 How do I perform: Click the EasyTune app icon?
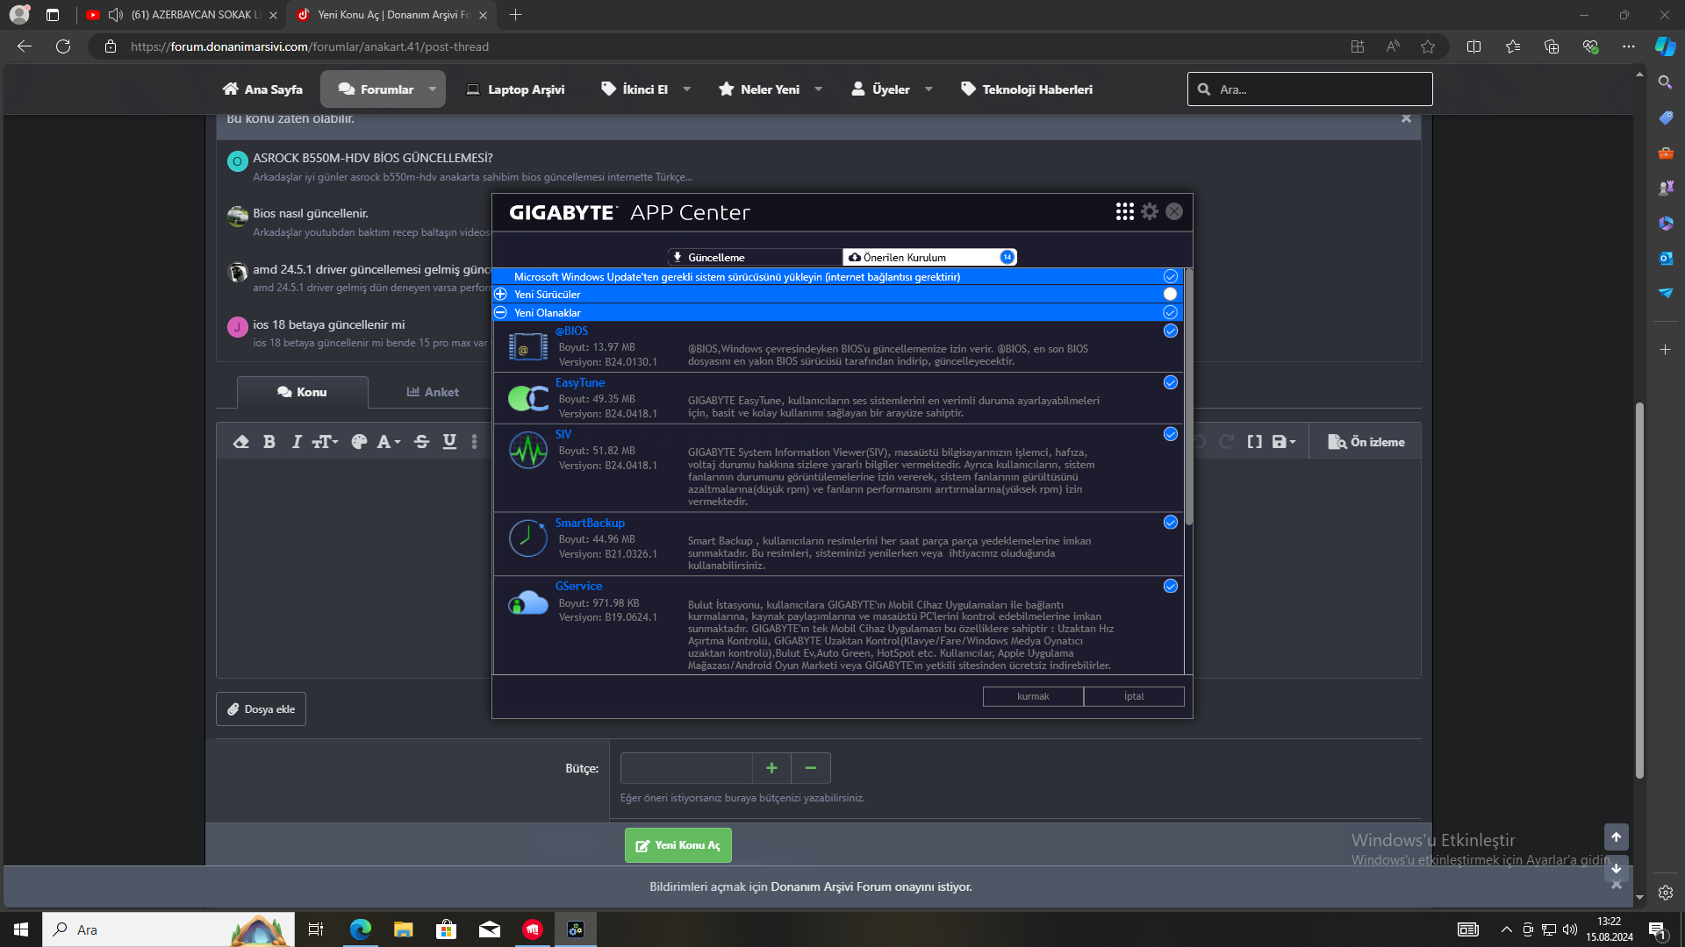pyautogui.click(x=528, y=399)
